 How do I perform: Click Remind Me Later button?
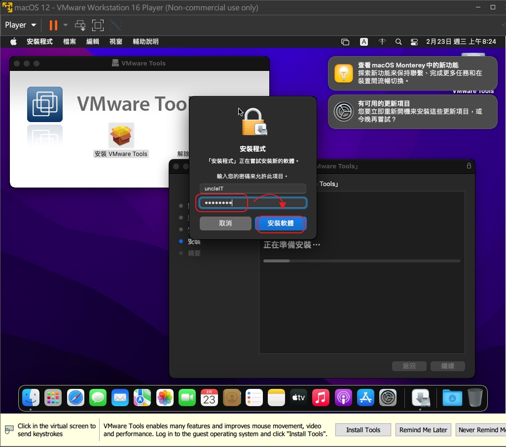[423, 430]
